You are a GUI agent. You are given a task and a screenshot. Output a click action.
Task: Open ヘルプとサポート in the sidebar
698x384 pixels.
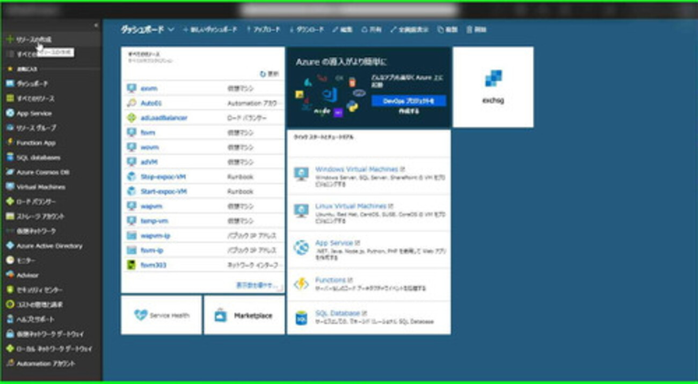(35, 319)
